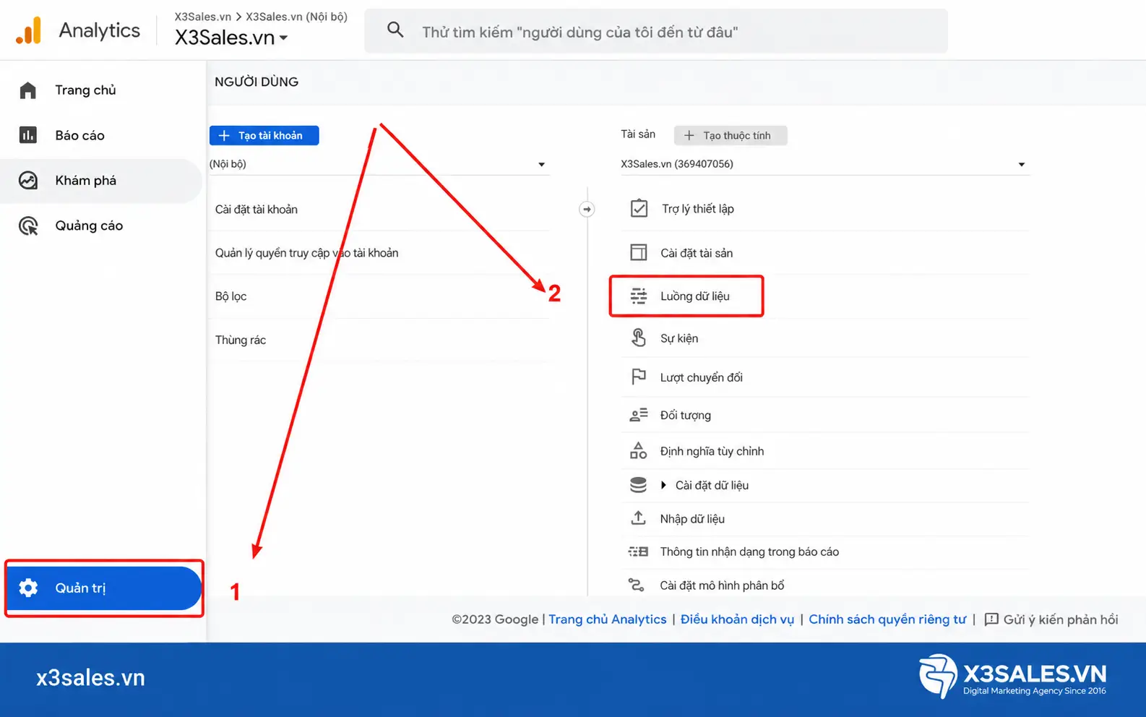Image resolution: width=1146 pixels, height=717 pixels.
Task: Open Trang chủ home icon in sidebar
Action: click(x=28, y=90)
